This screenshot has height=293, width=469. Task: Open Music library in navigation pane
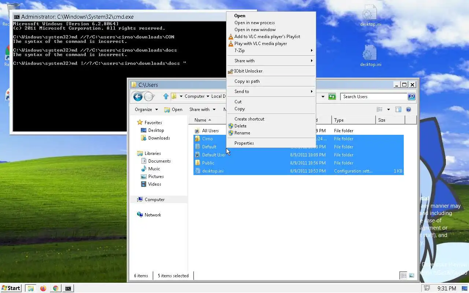(154, 169)
